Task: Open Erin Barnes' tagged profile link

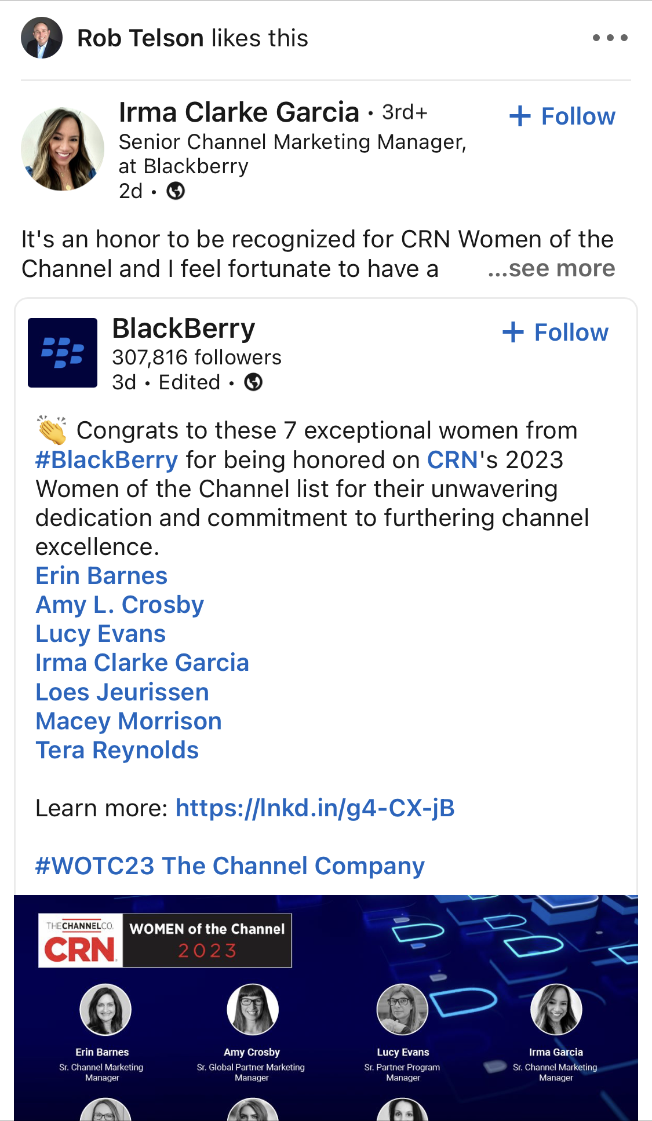Action: point(101,576)
